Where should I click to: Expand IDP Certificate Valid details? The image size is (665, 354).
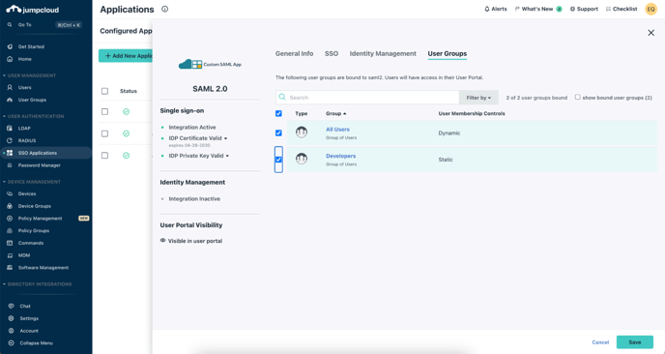pyautogui.click(x=225, y=138)
